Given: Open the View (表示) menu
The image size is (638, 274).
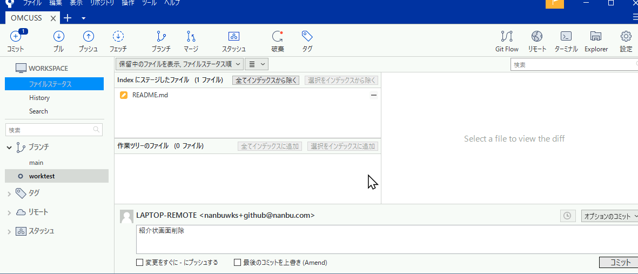Looking at the screenshot, I should click(x=76, y=3).
